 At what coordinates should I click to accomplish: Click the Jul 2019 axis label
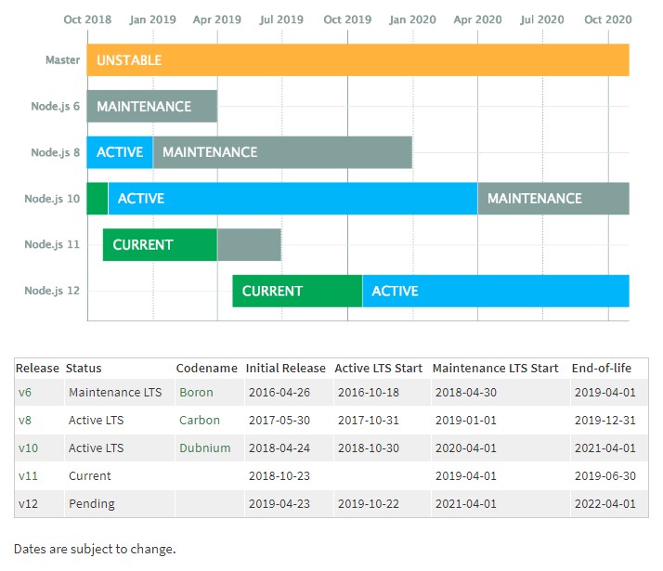point(281,19)
